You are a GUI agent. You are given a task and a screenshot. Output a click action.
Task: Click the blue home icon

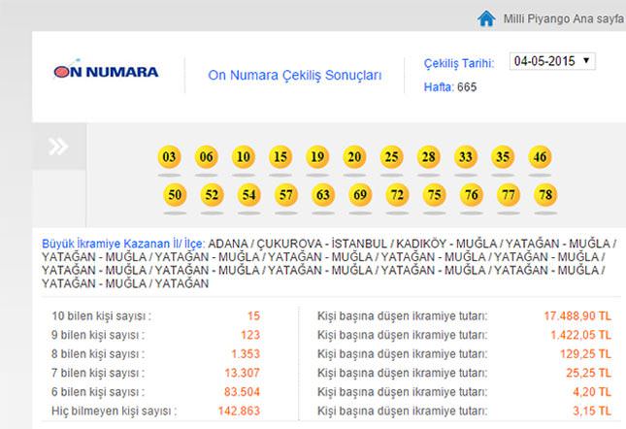click(x=486, y=18)
